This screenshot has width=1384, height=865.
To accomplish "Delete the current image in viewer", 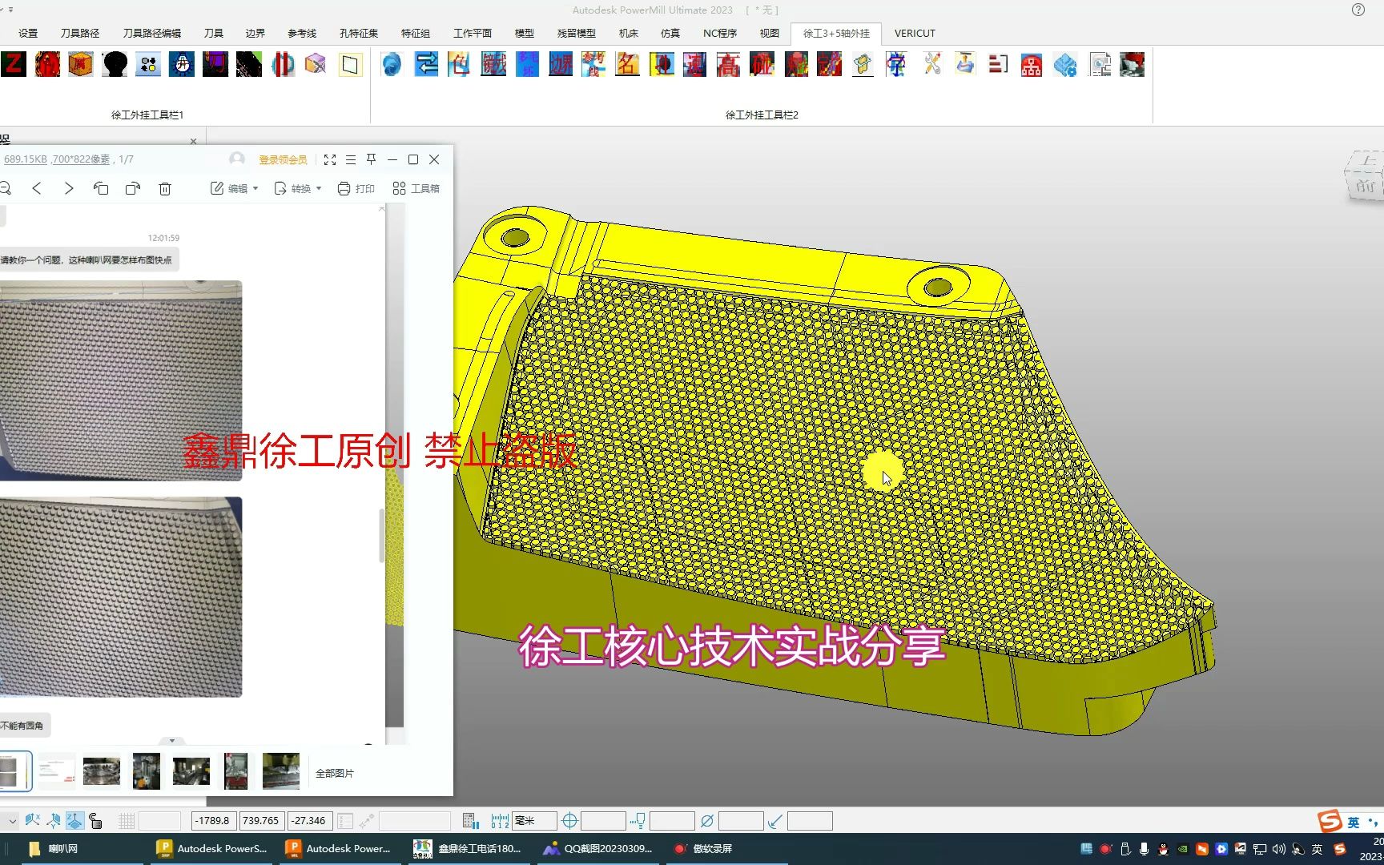I will (165, 188).
